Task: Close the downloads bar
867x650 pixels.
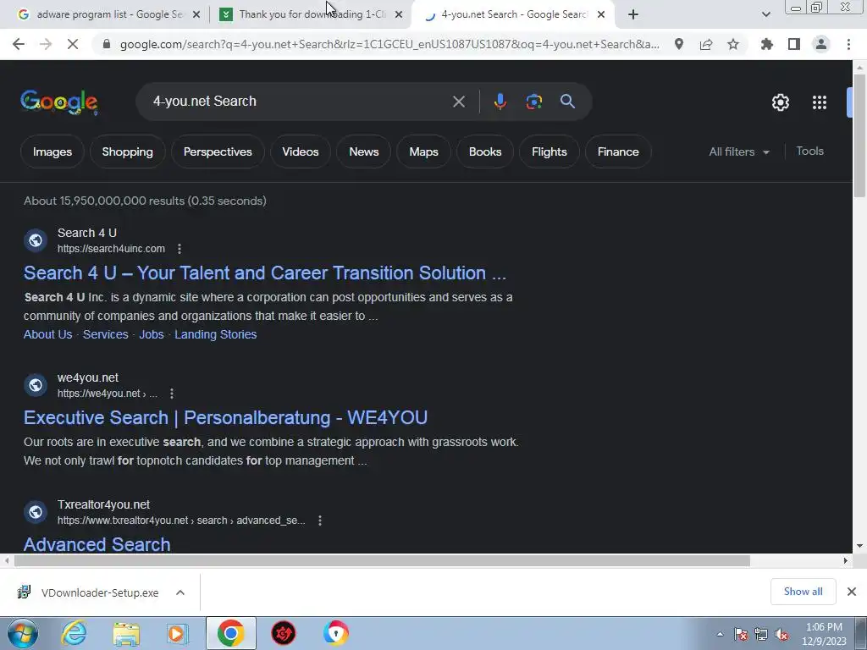Action: click(x=852, y=592)
